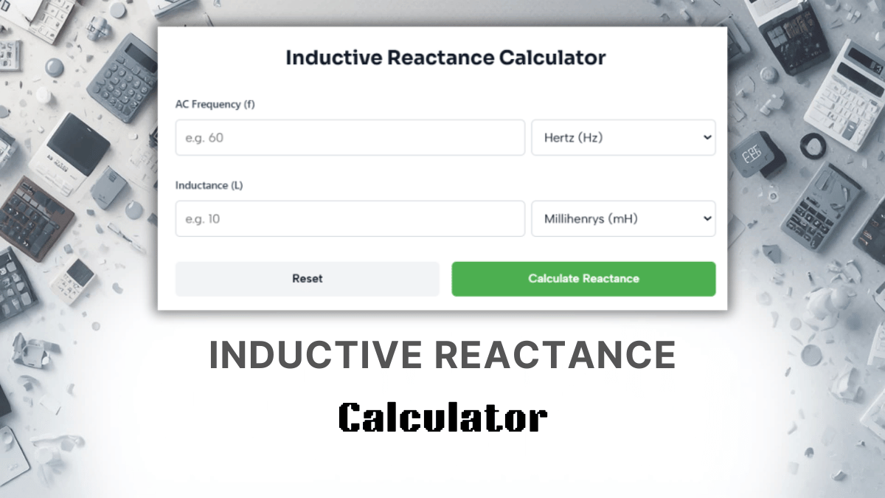Viewport: 885px width, 498px height.
Task: Click the pixelated Calculator heading text
Action: (442, 417)
